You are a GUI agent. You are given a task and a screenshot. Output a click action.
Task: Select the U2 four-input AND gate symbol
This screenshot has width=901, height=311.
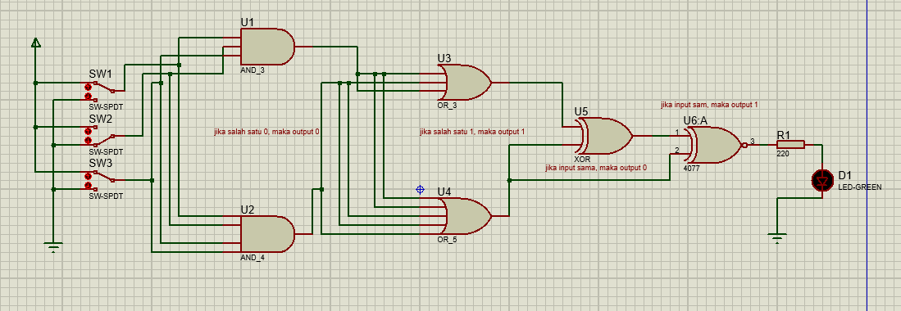(267, 234)
